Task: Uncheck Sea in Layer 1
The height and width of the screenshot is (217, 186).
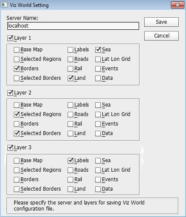Action: tap(98, 50)
